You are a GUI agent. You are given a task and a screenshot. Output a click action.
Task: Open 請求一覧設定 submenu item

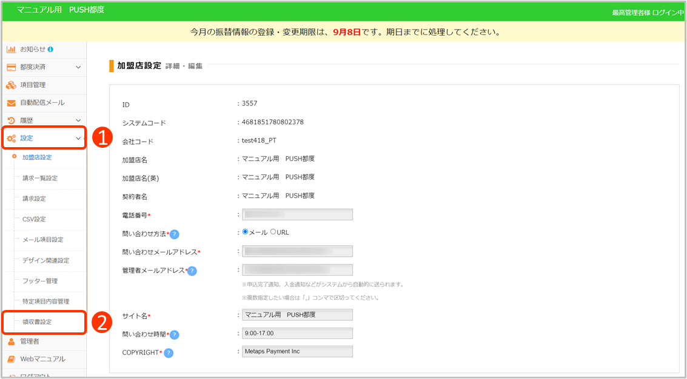coord(40,178)
